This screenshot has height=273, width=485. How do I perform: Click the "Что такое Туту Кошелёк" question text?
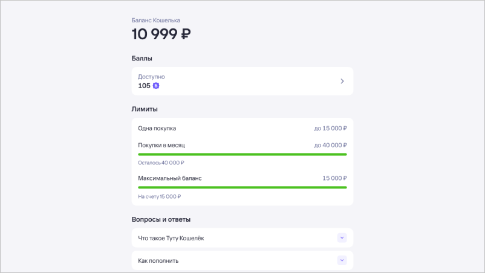click(x=171, y=238)
